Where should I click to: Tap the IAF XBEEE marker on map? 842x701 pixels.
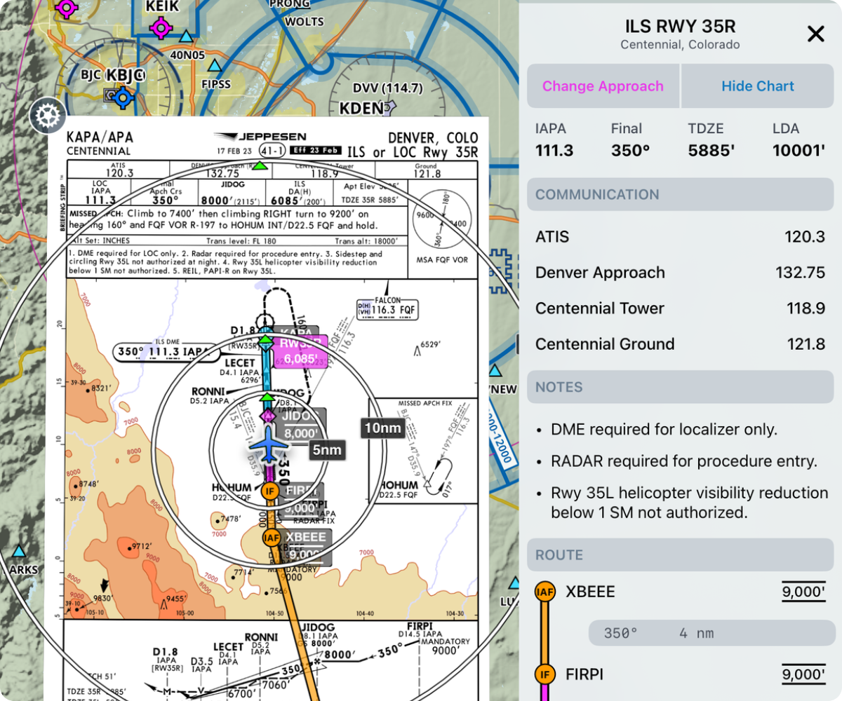pos(271,538)
